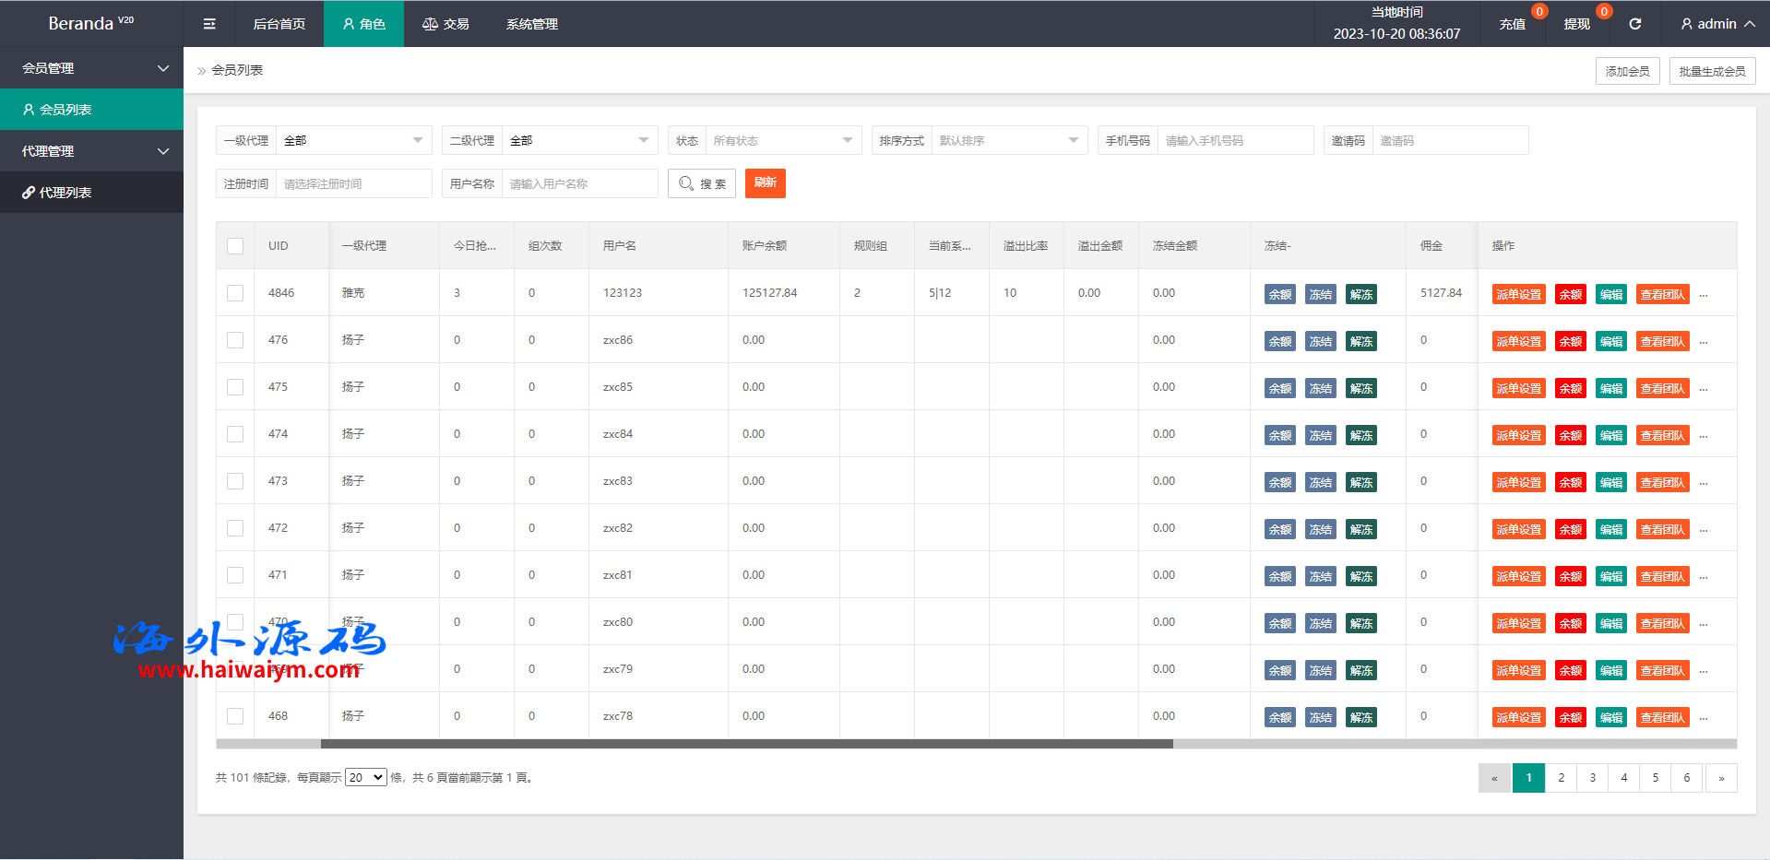The width and height of the screenshot is (1770, 860).
Task: Open the 提现 withdrawal notification
Action: point(1576,24)
